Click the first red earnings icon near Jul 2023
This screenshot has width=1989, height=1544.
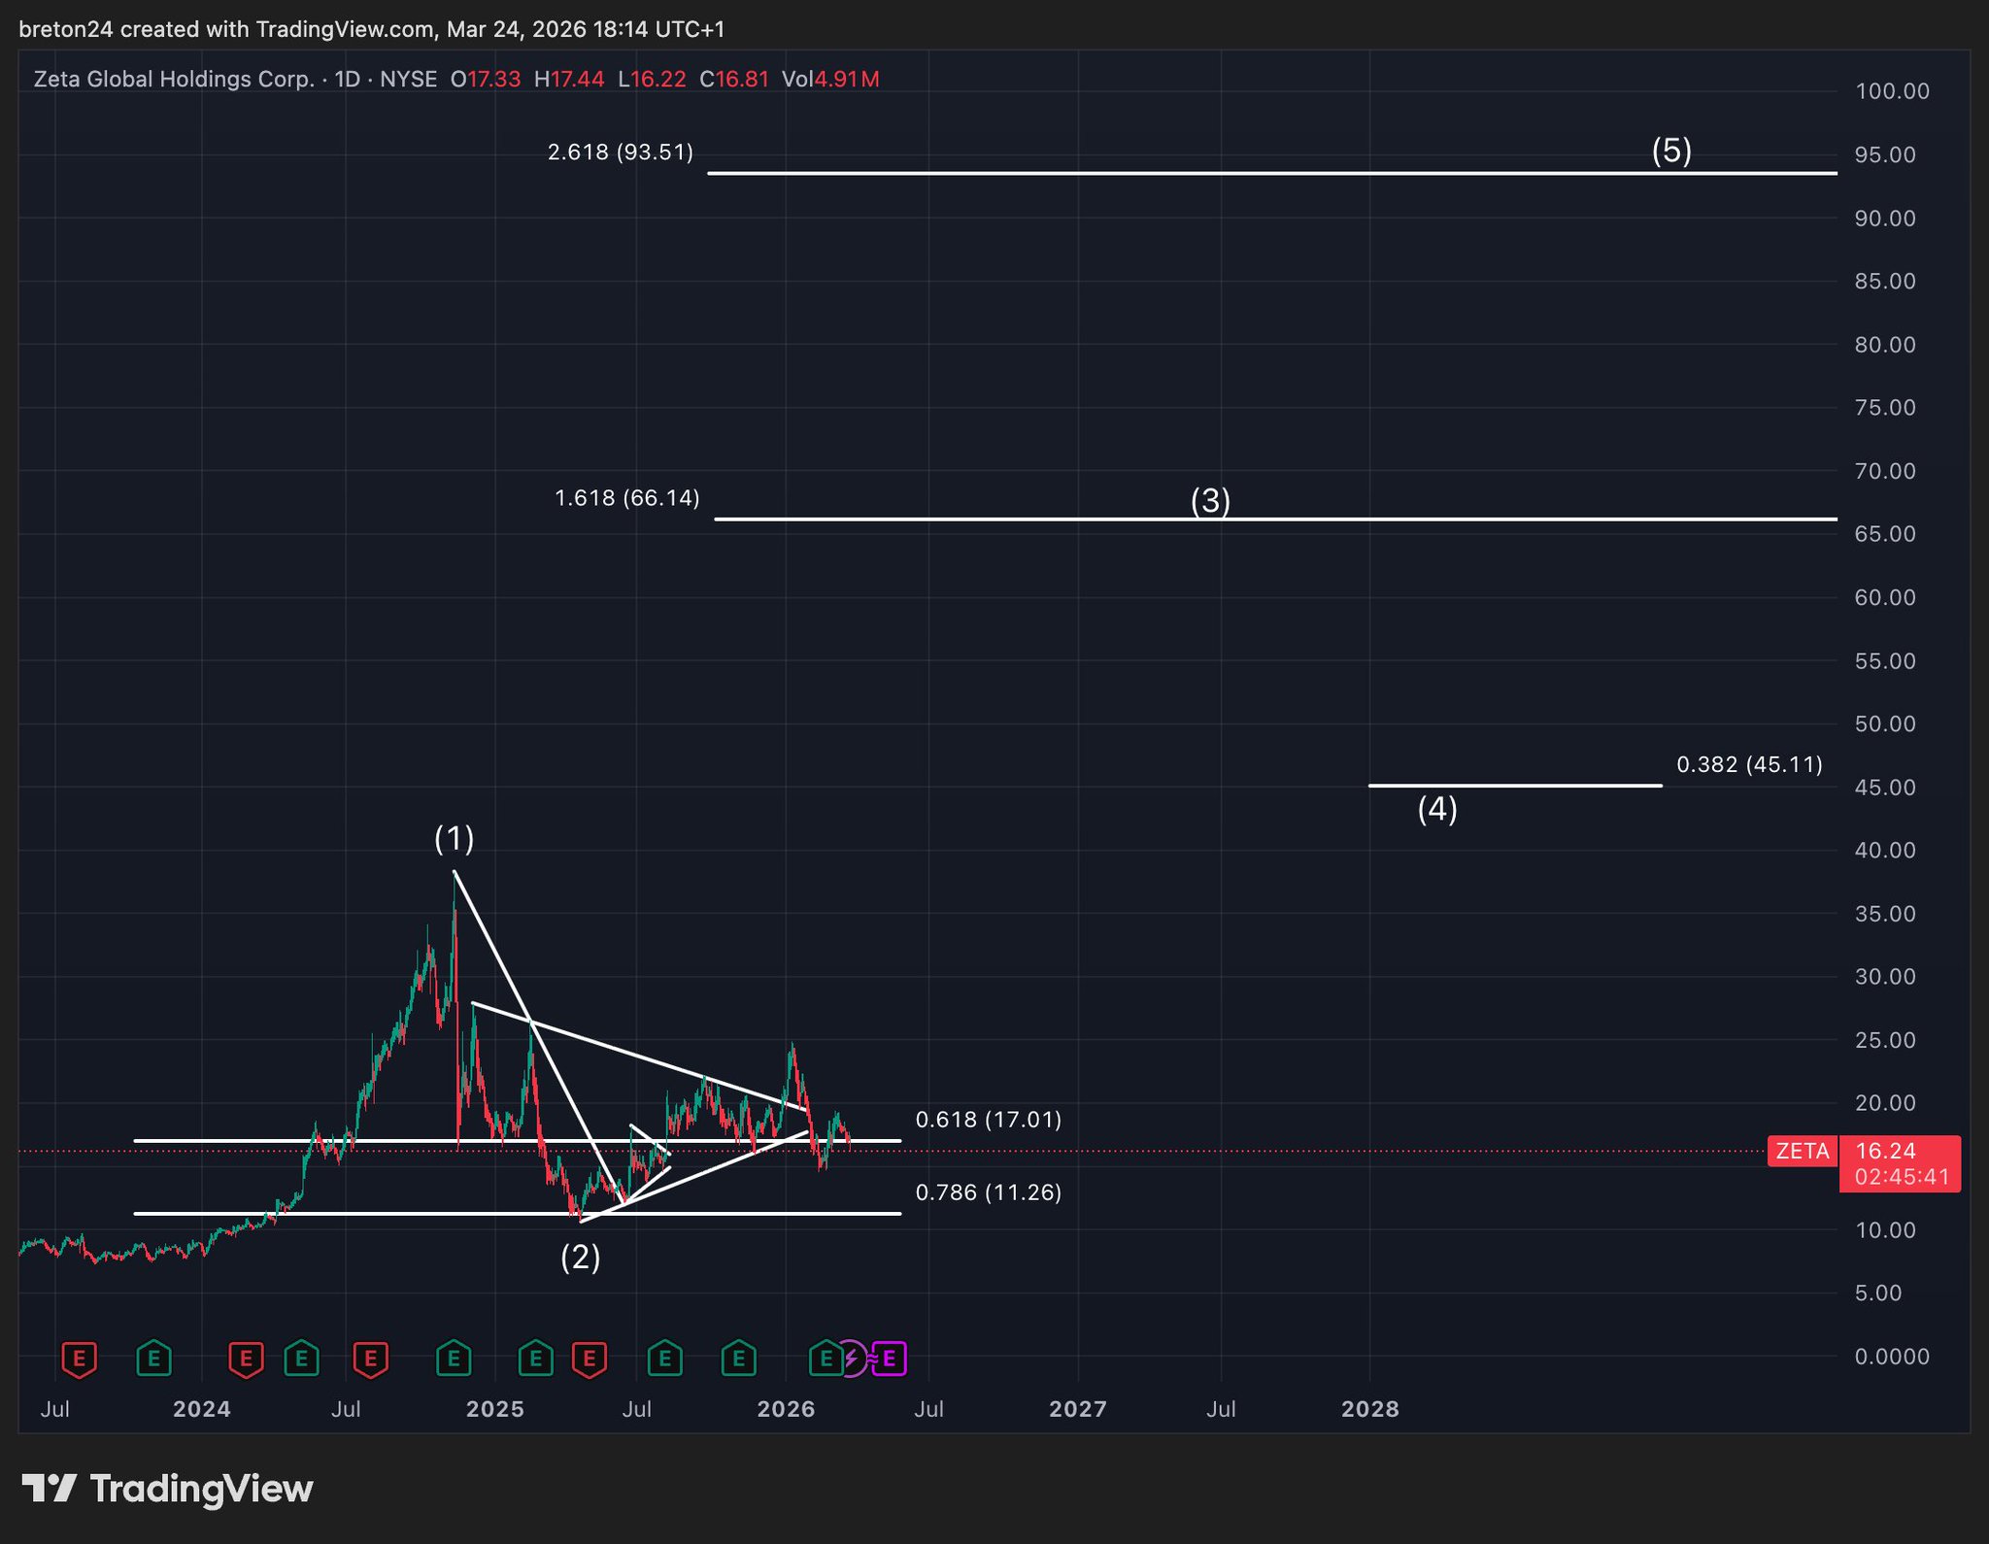click(79, 1359)
